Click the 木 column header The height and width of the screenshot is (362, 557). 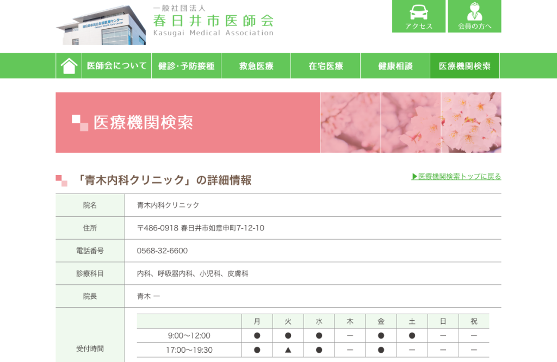pyautogui.click(x=350, y=321)
